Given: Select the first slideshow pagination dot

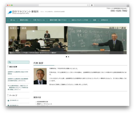Looking at the screenshot, I should [x=66, y=57].
